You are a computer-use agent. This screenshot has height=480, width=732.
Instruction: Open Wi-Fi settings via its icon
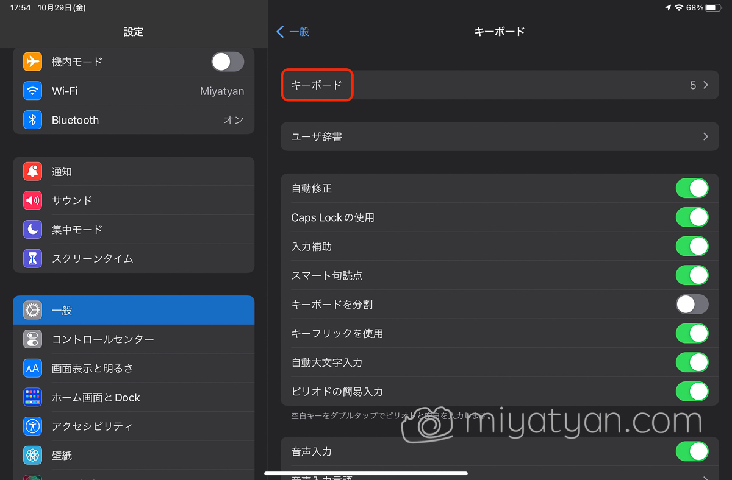(x=33, y=91)
